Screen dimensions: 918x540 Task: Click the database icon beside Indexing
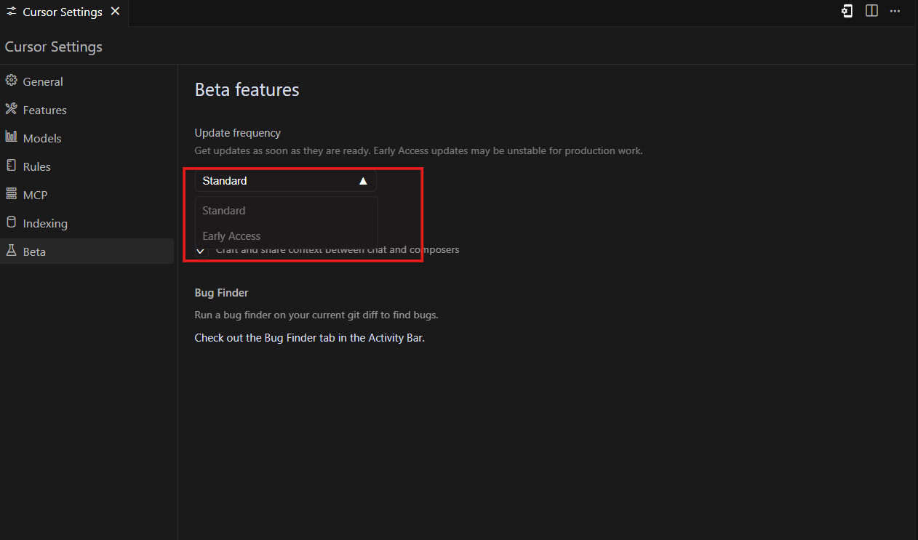[11, 222]
